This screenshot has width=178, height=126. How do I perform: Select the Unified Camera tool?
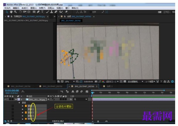click(25, 12)
